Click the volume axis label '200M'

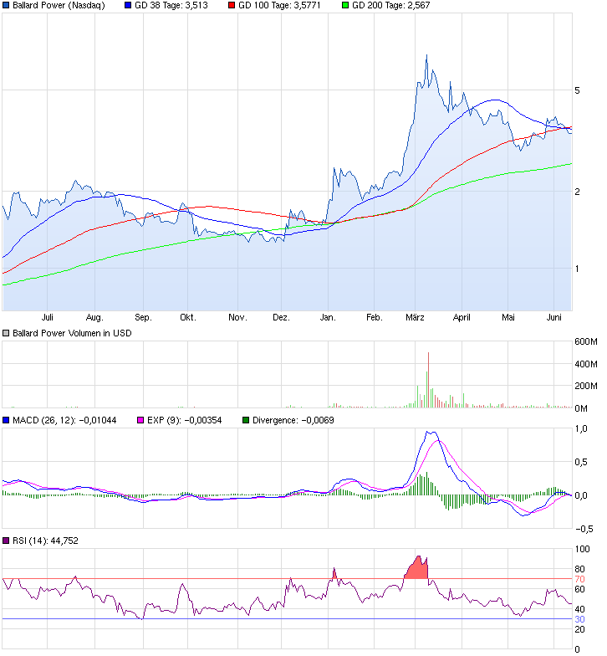pos(585,386)
